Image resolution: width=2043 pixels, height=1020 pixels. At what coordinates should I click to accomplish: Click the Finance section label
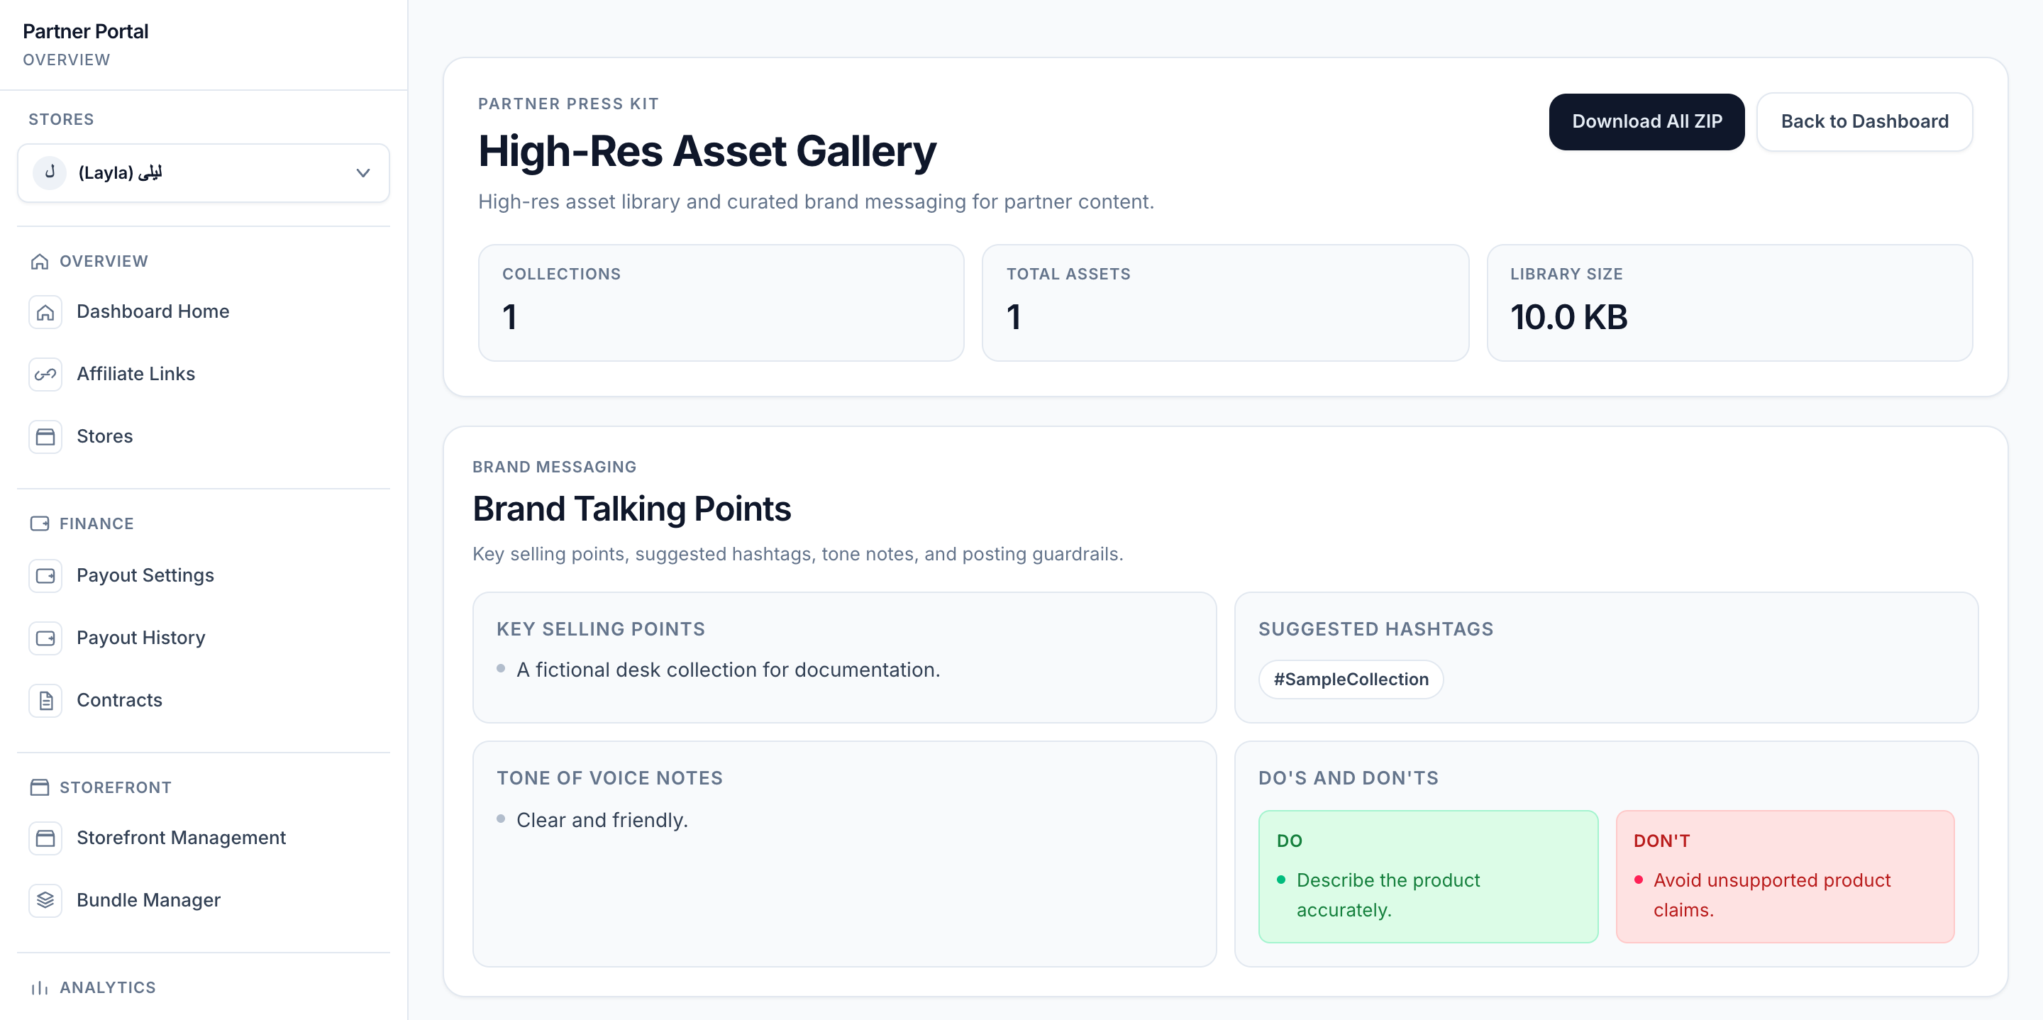(x=96, y=524)
